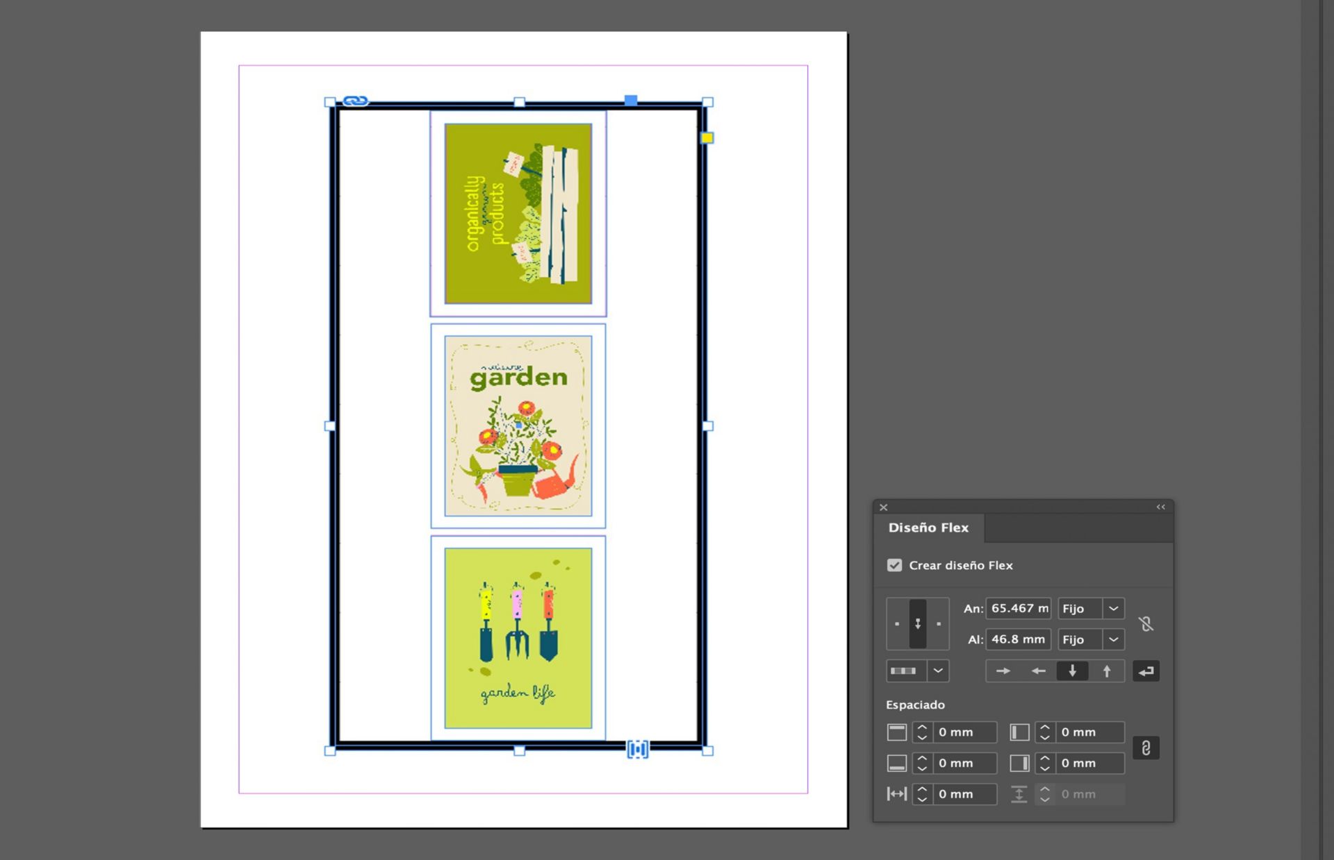Click the wrap return-arrow button
This screenshot has height=860, width=1334.
1146,671
